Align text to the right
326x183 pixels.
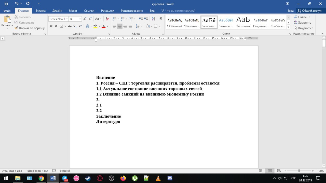[x=125, y=26]
